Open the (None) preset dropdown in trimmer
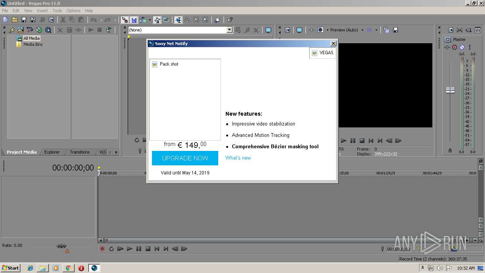Image resolution: width=485 pixels, height=273 pixels. (x=229, y=30)
